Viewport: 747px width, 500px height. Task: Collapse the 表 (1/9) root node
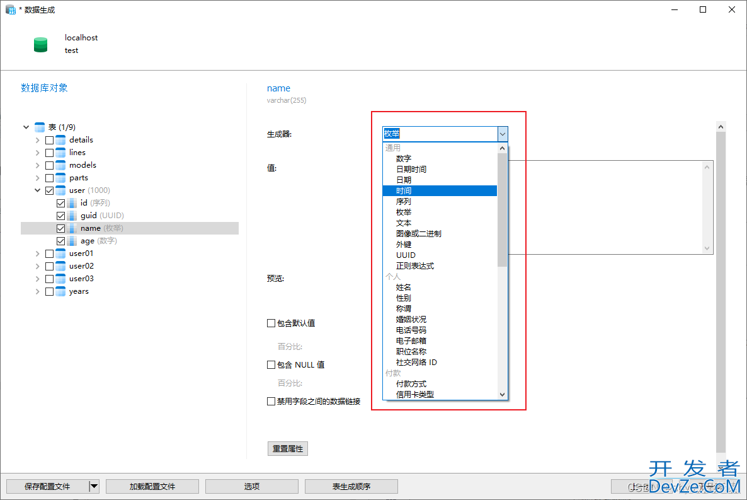pos(26,127)
